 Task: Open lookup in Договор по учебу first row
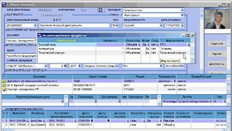tap(128, 121)
